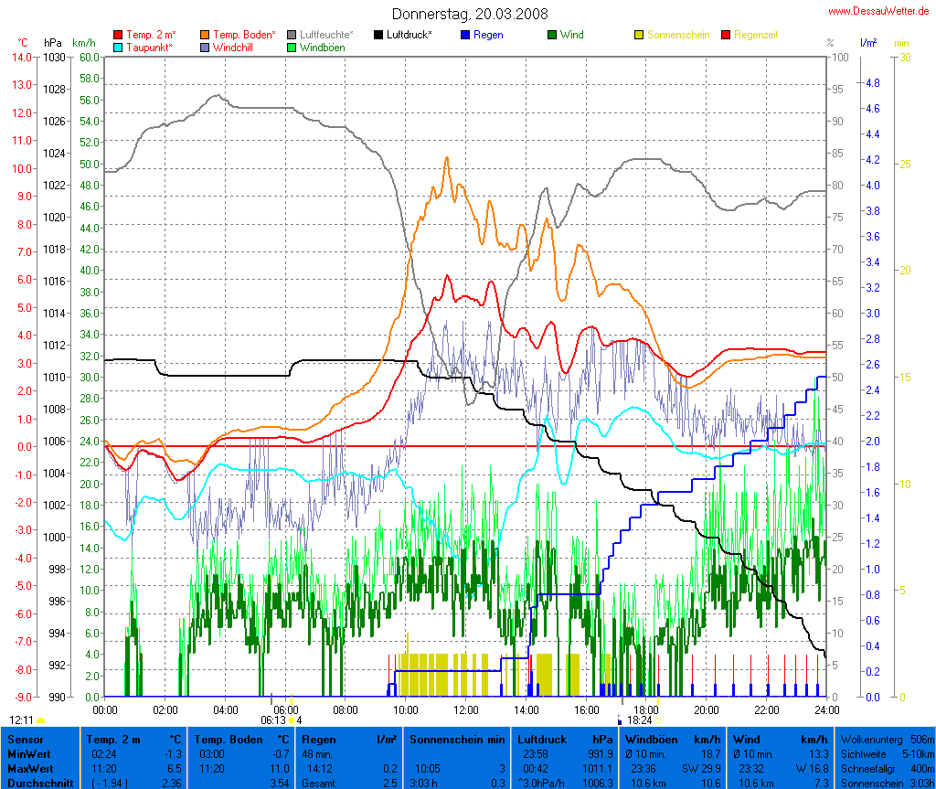
Task: Click the Windchill legend label
Action: point(234,47)
